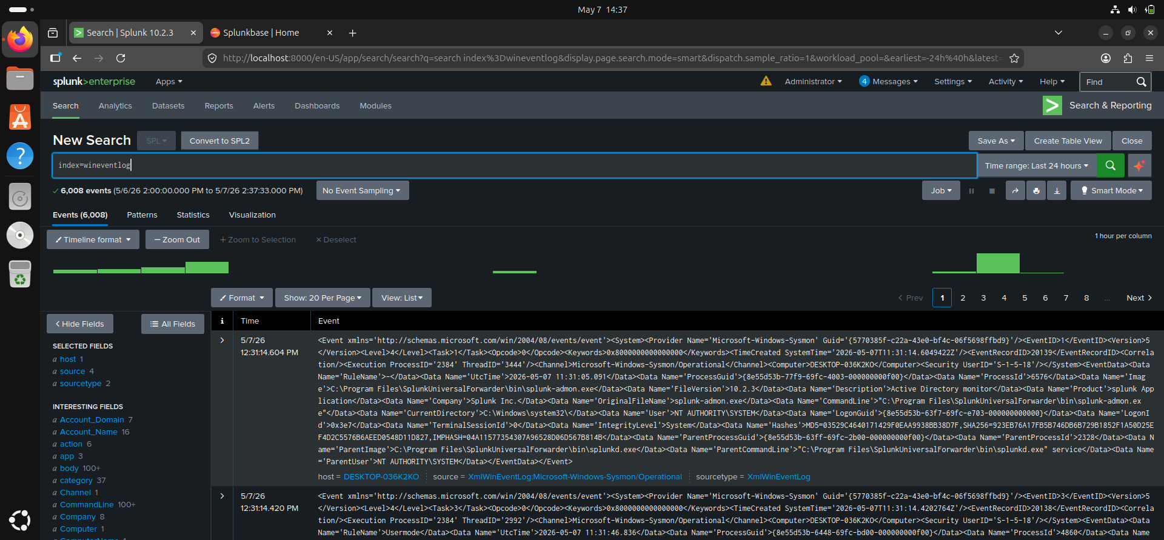Run search with green magnifier button
Viewport: 1164px width, 540px height.
click(1110, 165)
